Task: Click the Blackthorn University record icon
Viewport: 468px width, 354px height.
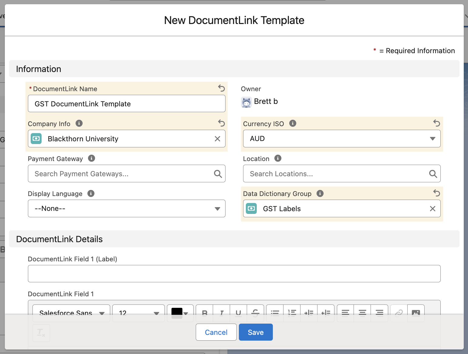Action: coord(36,139)
